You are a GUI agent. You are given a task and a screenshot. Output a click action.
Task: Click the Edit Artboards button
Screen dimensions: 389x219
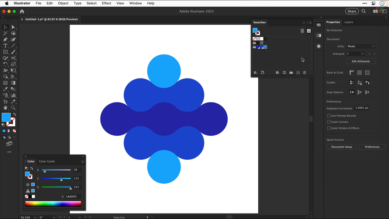(361, 61)
